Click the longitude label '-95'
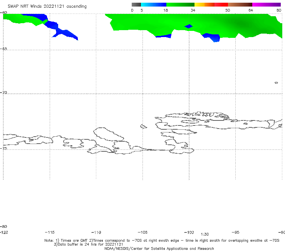285x251 pixels. (236, 232)
